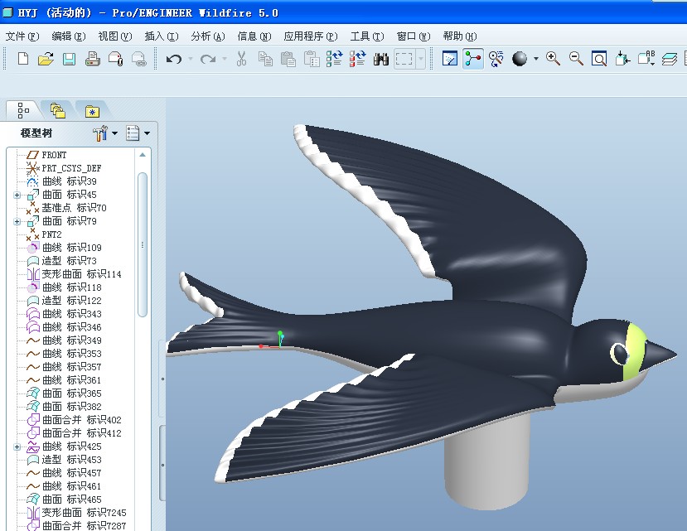687x531 pixels.
Task: Open the undo history dropdown arrow
Action: point(190,58)
